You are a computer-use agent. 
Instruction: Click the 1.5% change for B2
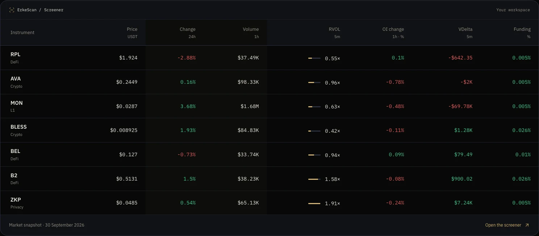coord(189,179)
